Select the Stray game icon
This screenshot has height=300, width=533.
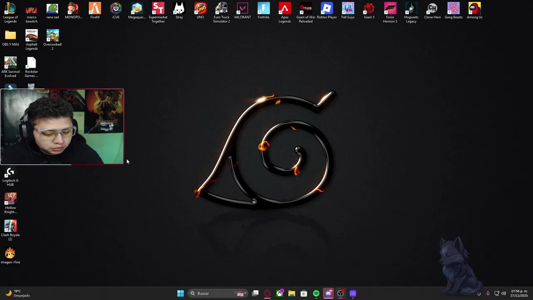[179, 11]
